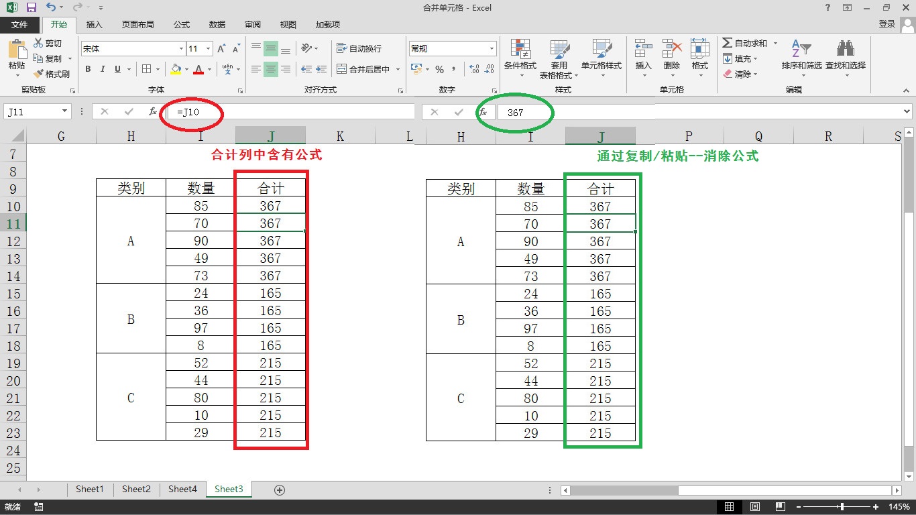Click the Name Box showing J11
916x515 pixels.
(x=32, y=112)
